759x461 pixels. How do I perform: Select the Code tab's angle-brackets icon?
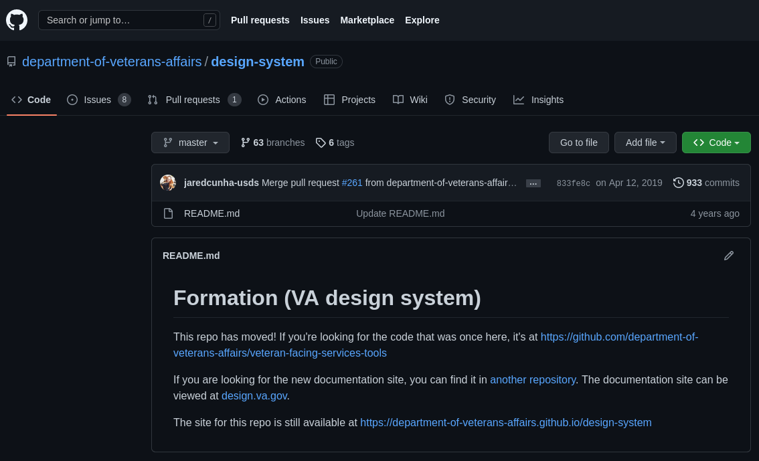(x=17, y=100)
